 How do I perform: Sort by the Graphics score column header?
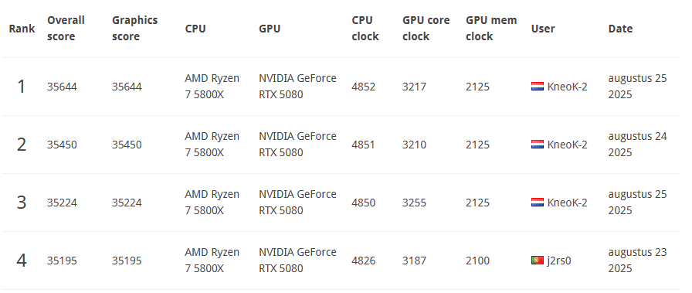[134, 29]
